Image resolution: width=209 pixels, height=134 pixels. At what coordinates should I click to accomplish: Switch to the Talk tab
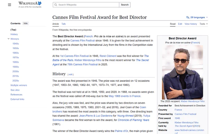[x=63, y=24]
